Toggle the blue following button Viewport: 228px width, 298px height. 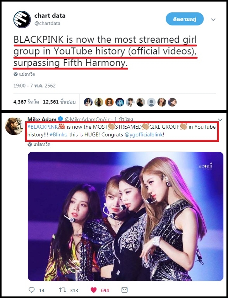185,19
